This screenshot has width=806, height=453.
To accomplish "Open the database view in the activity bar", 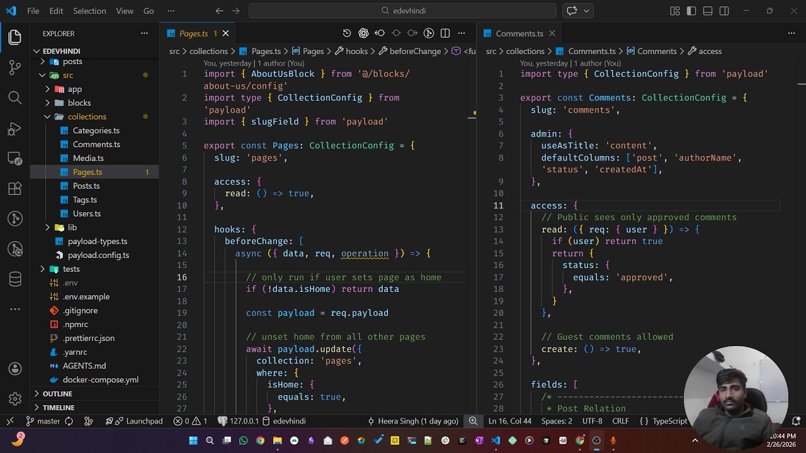I will click(x=15, y=279).
